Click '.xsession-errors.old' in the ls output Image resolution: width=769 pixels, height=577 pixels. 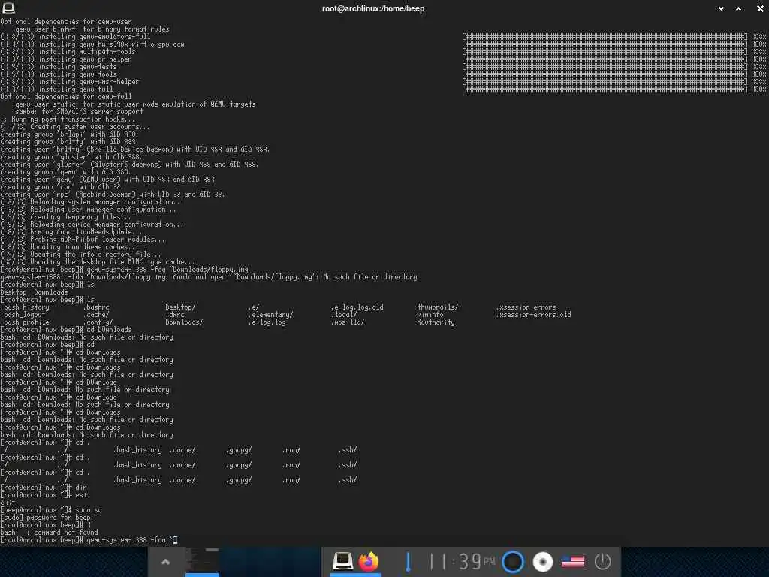[x=534, y=315]
